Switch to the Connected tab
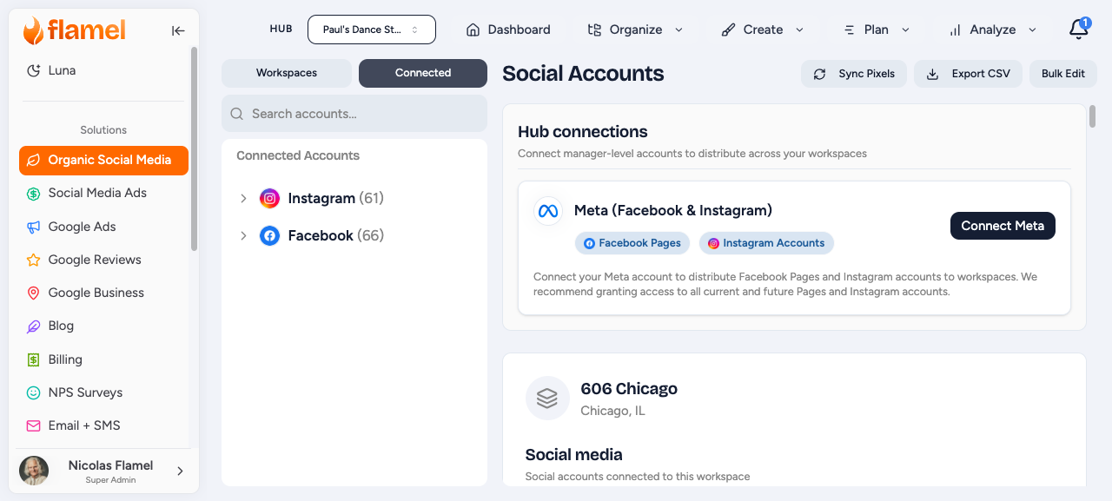This screenshot has width=1112, height=501. pyautogui.click(x=423, y=73)
